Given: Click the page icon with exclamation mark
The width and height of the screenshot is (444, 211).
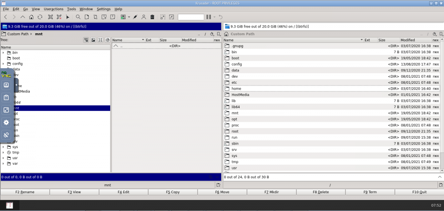Looking at the screenshot, I should [x=112, y=17].
